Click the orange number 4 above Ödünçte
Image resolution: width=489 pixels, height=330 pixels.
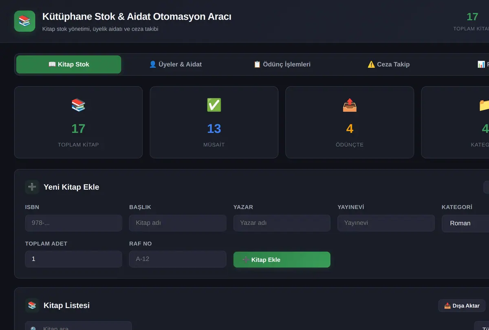350,129
